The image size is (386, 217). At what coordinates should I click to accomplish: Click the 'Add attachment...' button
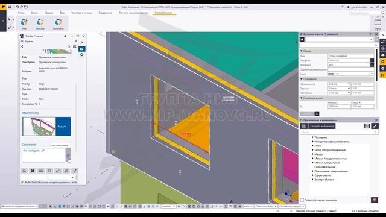tap(60, 145)
